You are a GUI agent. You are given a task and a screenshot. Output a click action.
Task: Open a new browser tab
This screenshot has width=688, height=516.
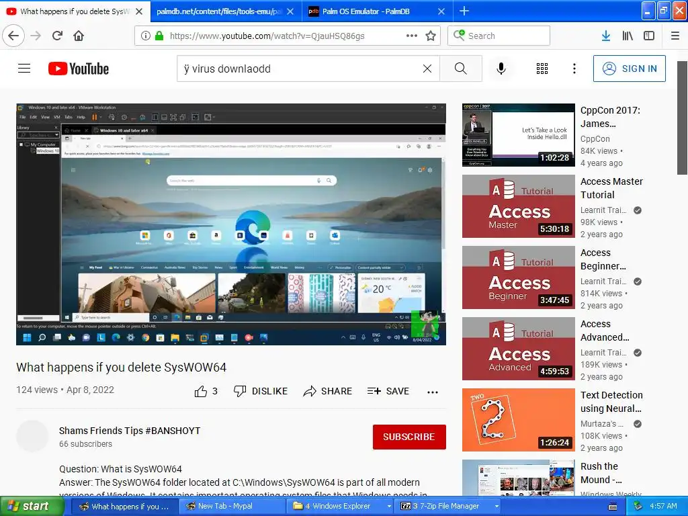(464, 11)
